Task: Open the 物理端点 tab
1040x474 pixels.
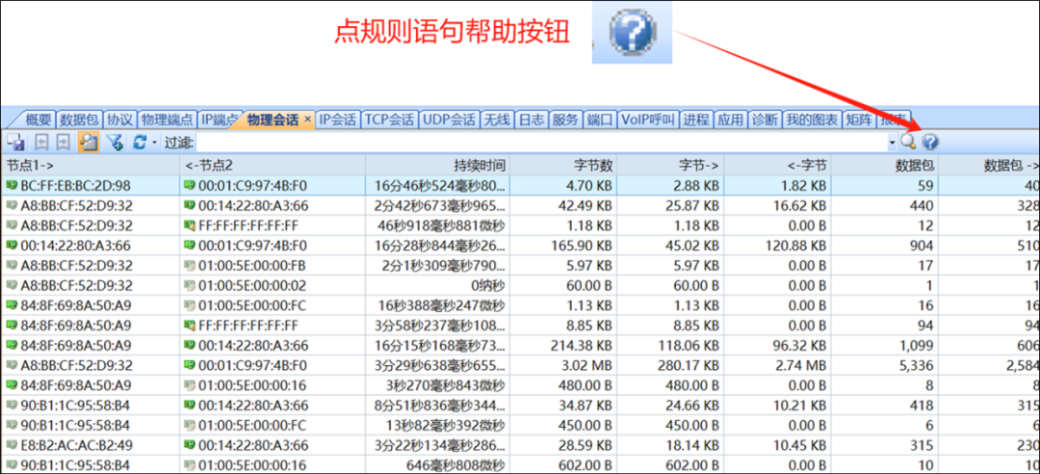Action: click(167, 120)
